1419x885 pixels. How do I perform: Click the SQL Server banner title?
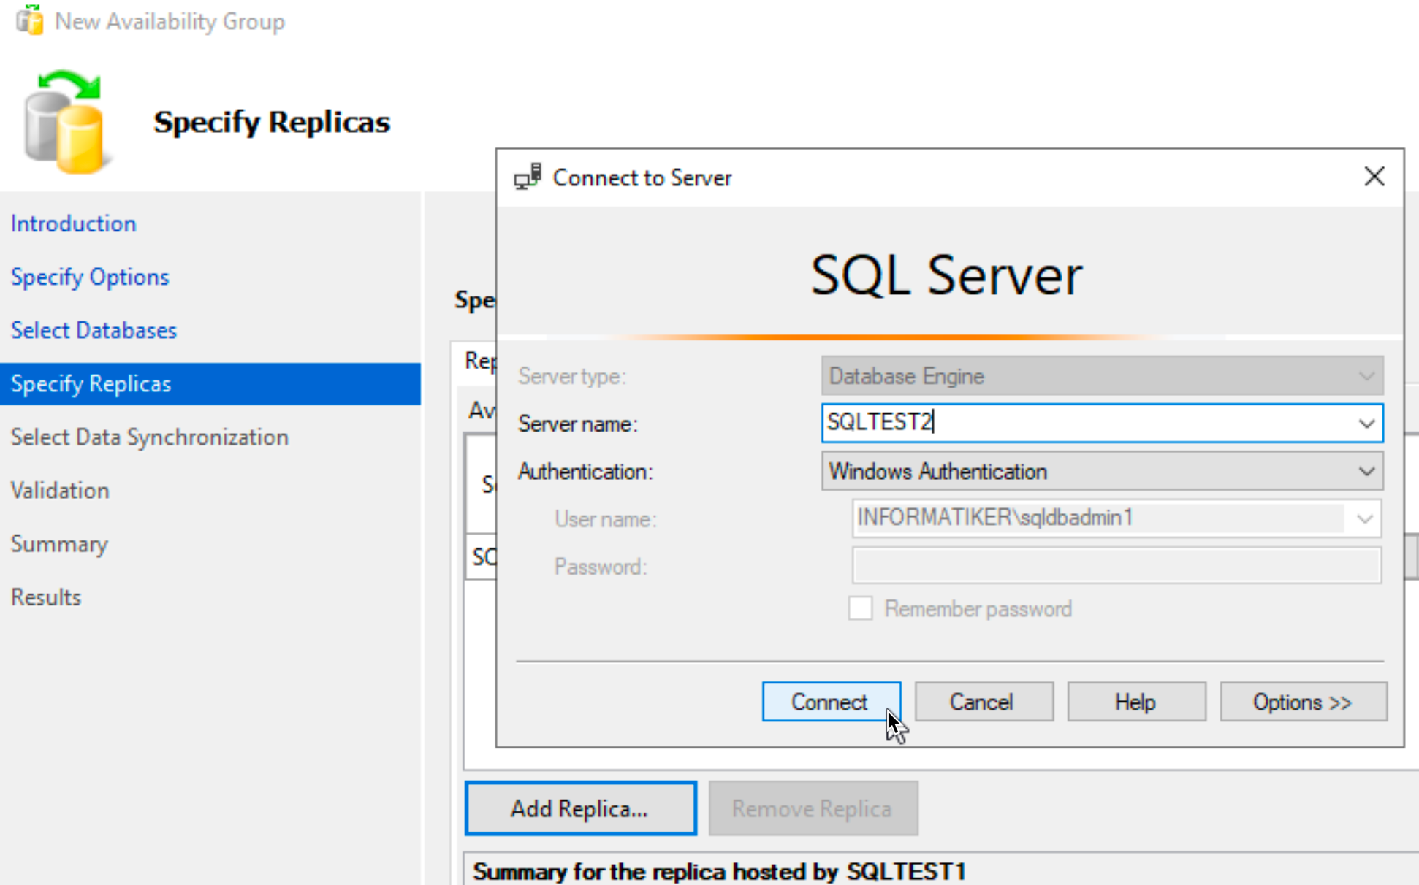946,275
